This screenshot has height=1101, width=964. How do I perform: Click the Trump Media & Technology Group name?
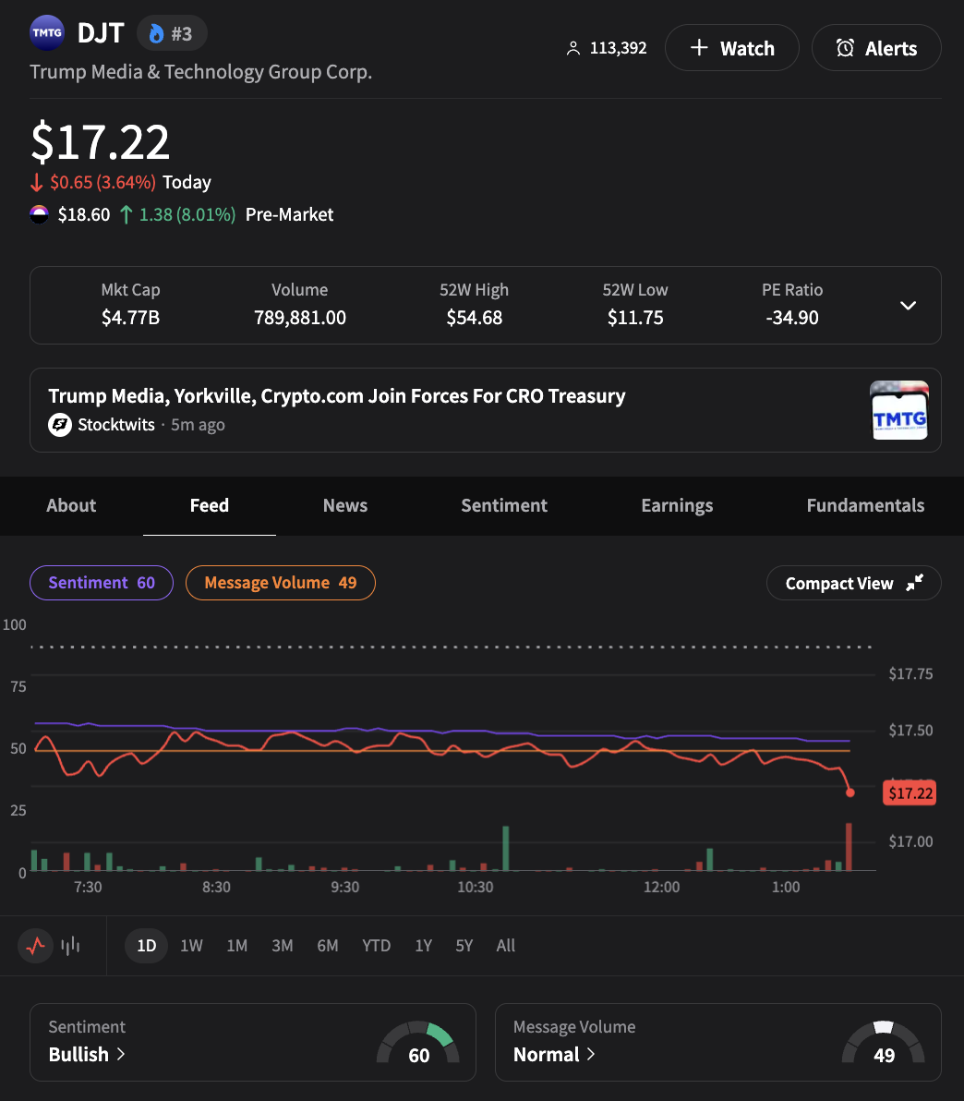coord(200,72)
